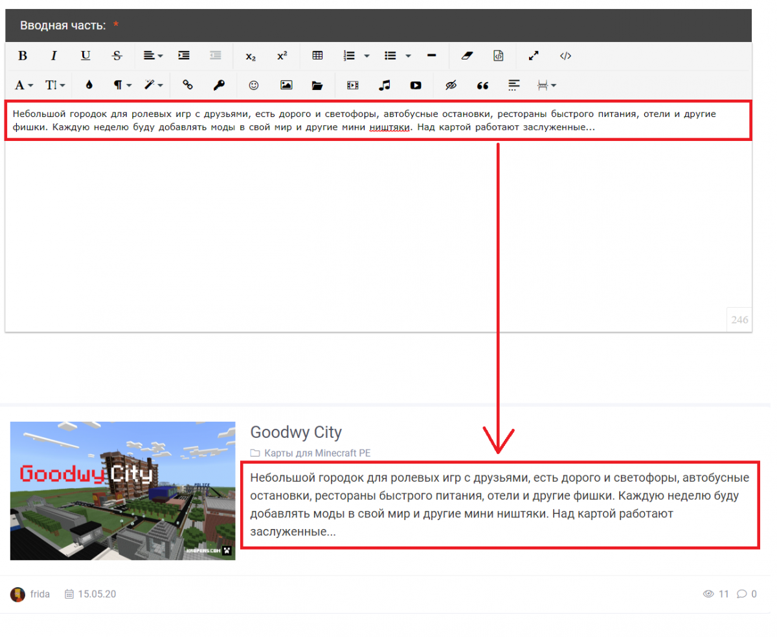This screenshot has height=637, width=777.
Task: Open the Goodwy City article title
Action: point(295,432)
